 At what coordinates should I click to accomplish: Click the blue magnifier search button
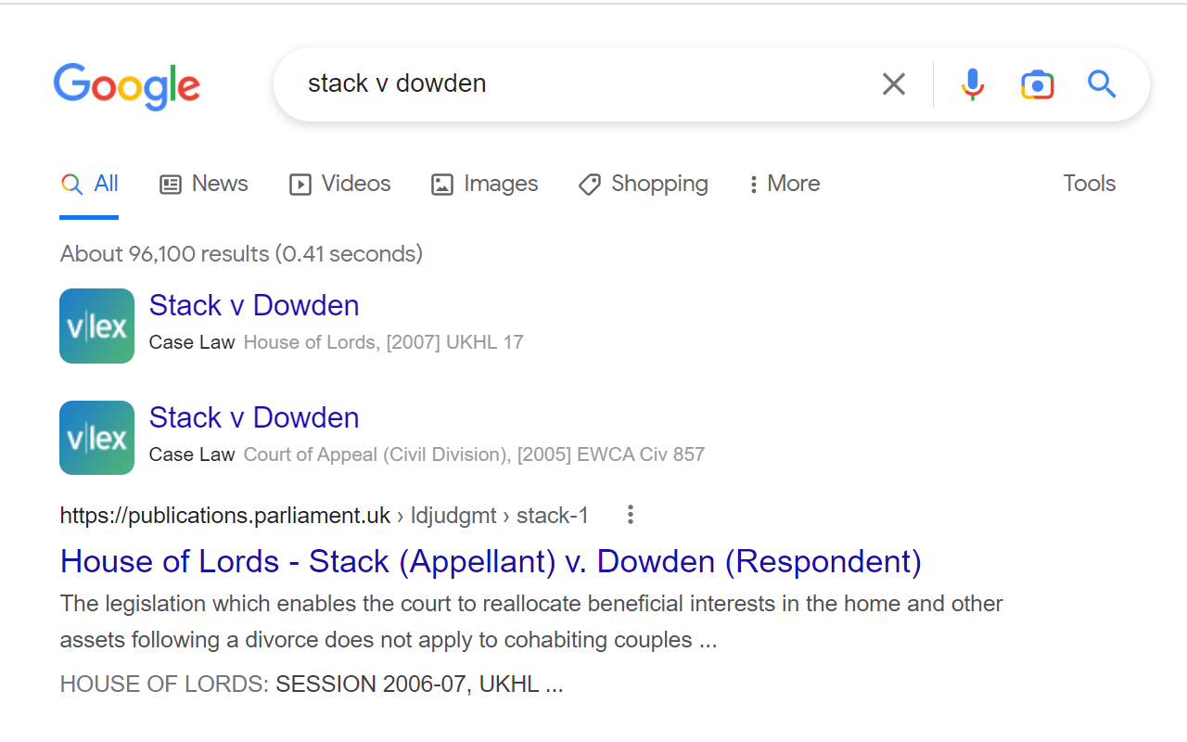click(x=1101, y=84)
